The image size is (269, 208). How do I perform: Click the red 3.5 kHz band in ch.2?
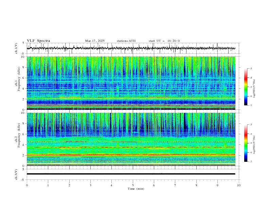(x=131, y=147)
